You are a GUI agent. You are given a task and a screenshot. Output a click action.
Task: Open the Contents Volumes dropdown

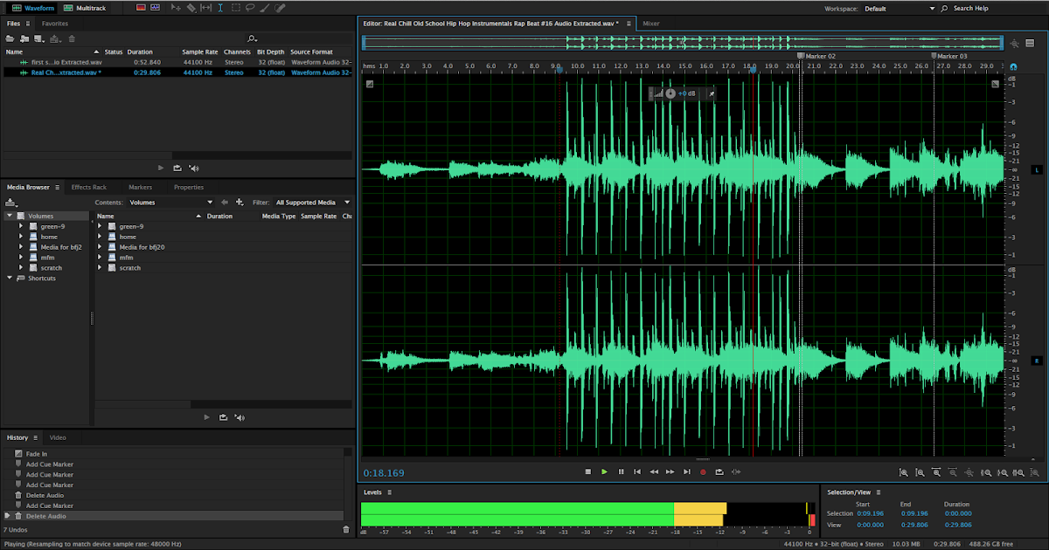[170, 202]
